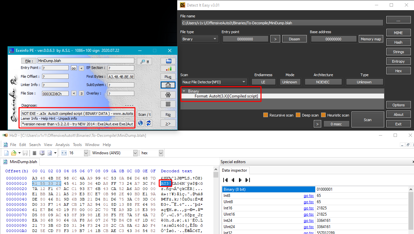Open the gear settings icon in Exeinfo PE
This screenshot has width=414, height=234.
click(x=168, y=95)
